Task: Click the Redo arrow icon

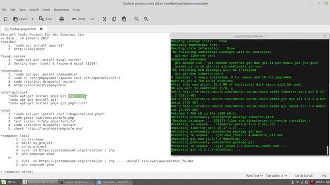Action: [x=92, y=19]
